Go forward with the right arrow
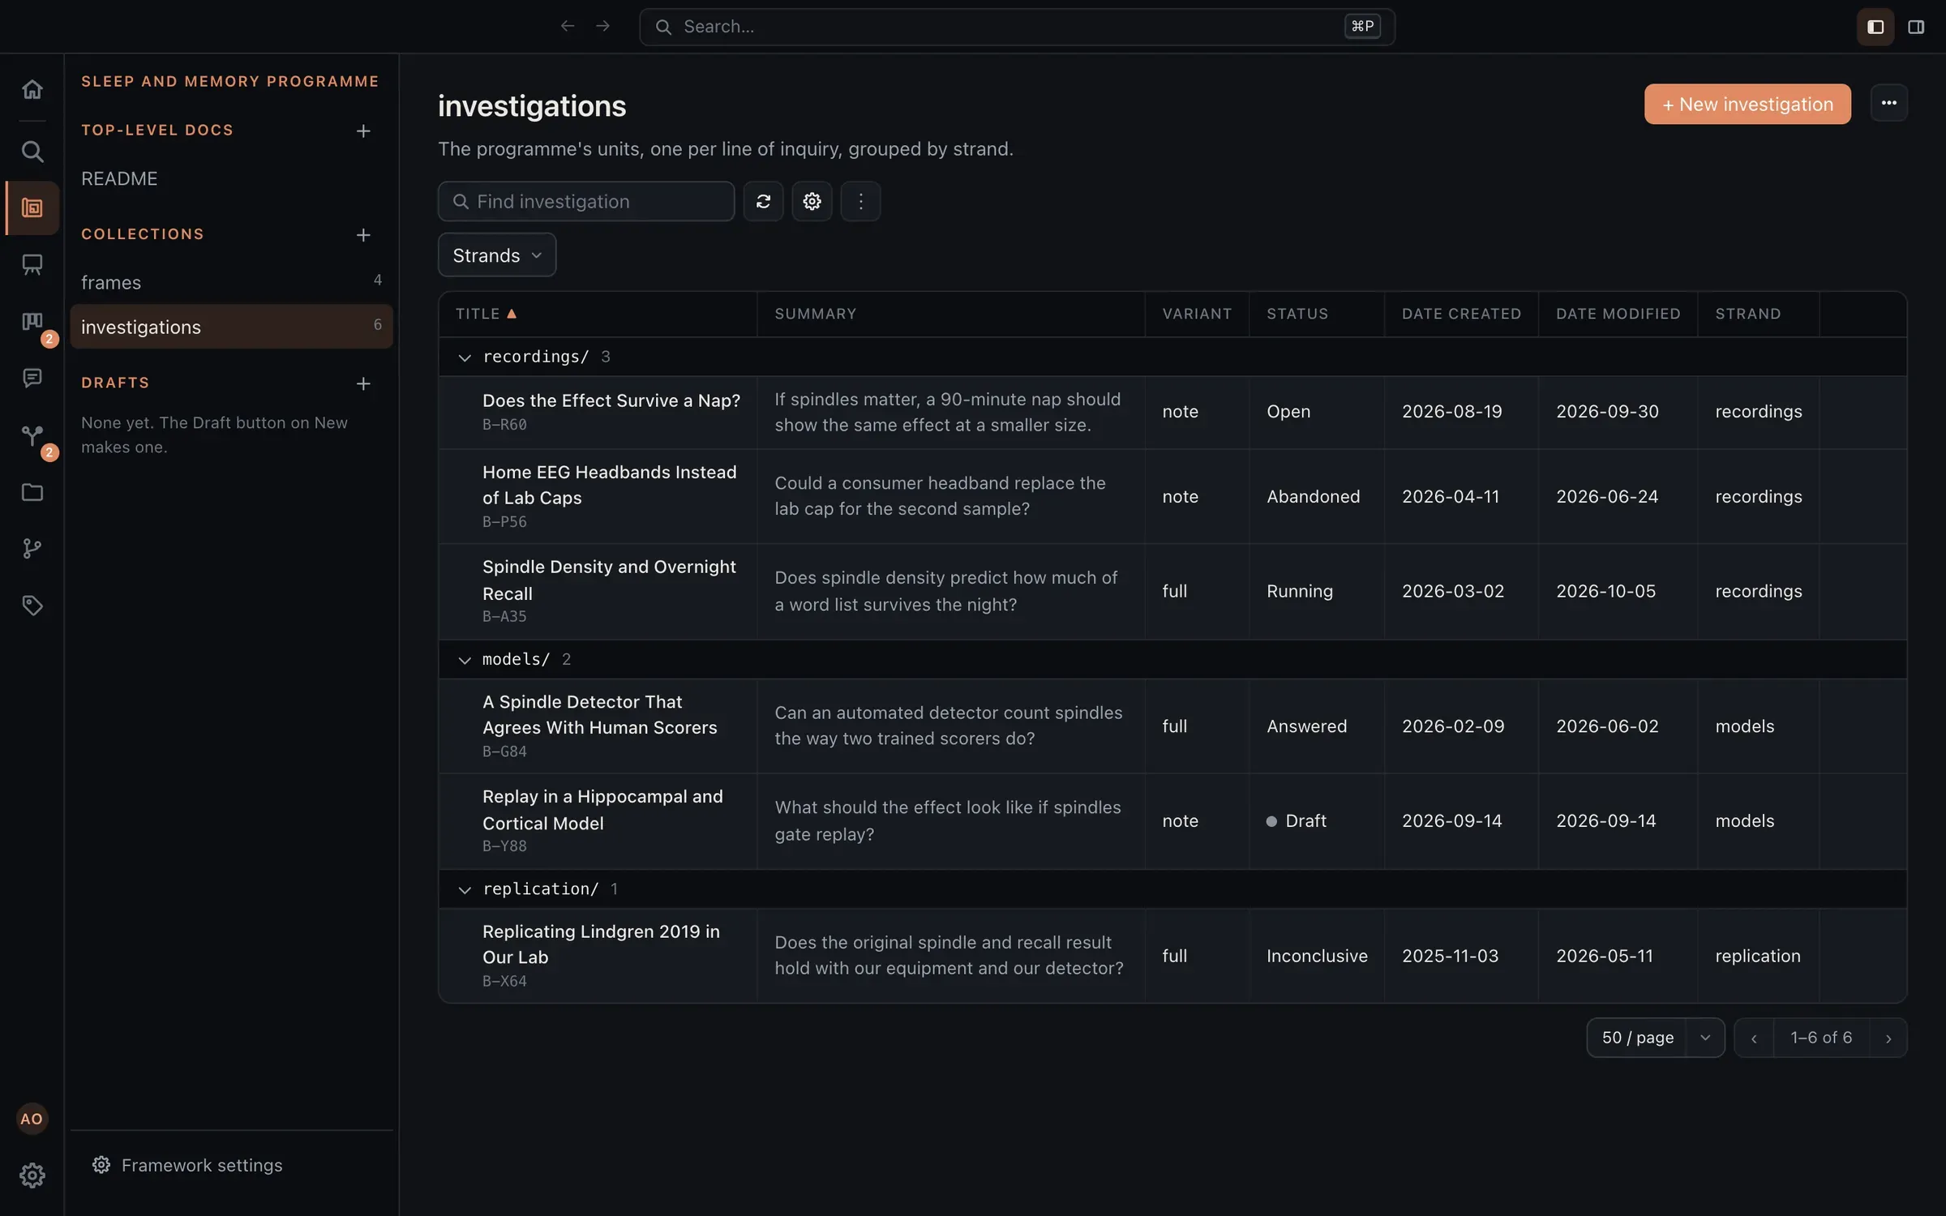 tap(602, 27)
